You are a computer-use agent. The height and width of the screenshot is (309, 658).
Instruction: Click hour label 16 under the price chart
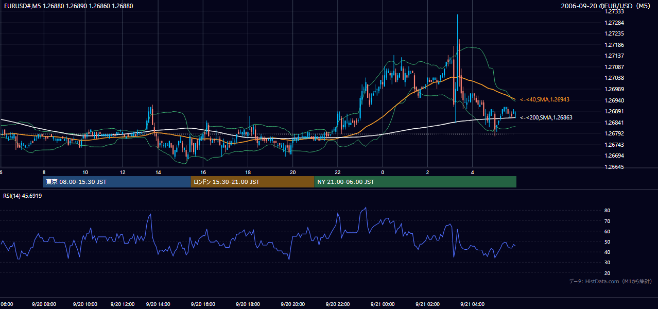click(203, 172)
